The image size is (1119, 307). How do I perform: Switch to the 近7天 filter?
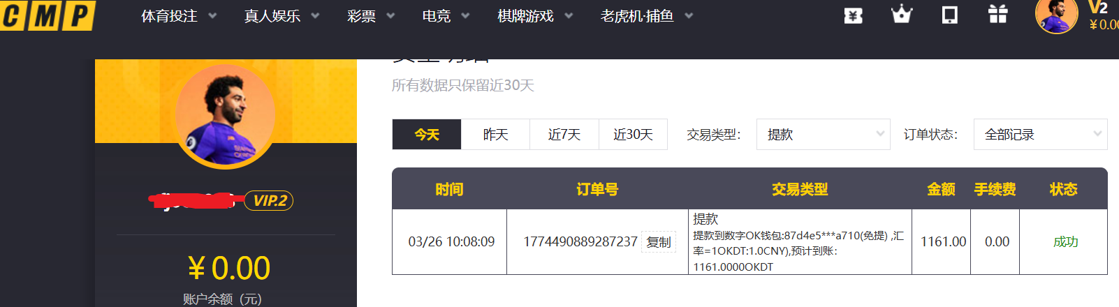564,135
